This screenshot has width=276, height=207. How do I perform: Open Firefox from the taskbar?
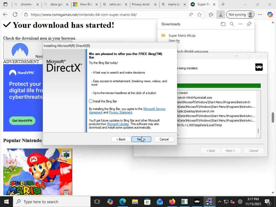click(172, 202)
